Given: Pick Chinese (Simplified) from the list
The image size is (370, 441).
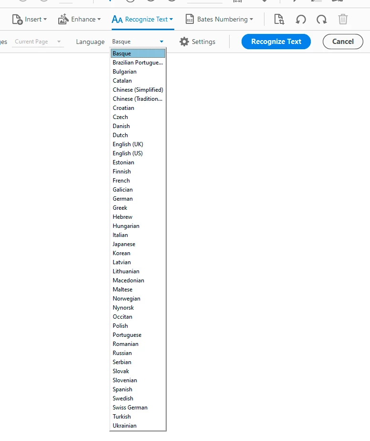Looking at the screenshot, I should click(x=137, y=90).
